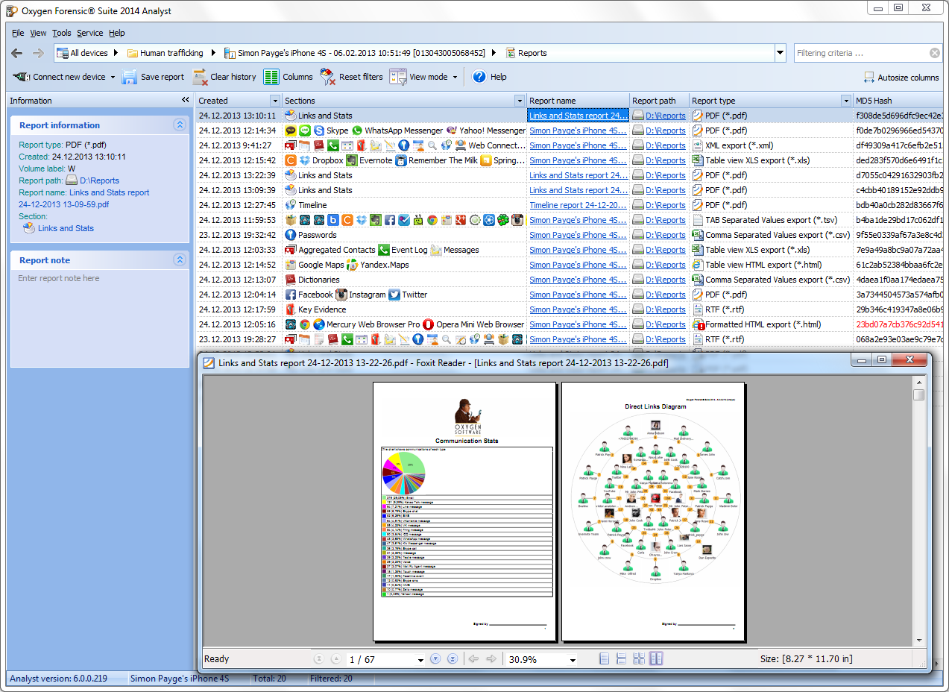
Task: Expand the Foxit zoom level dropdown
Action: 573,660
